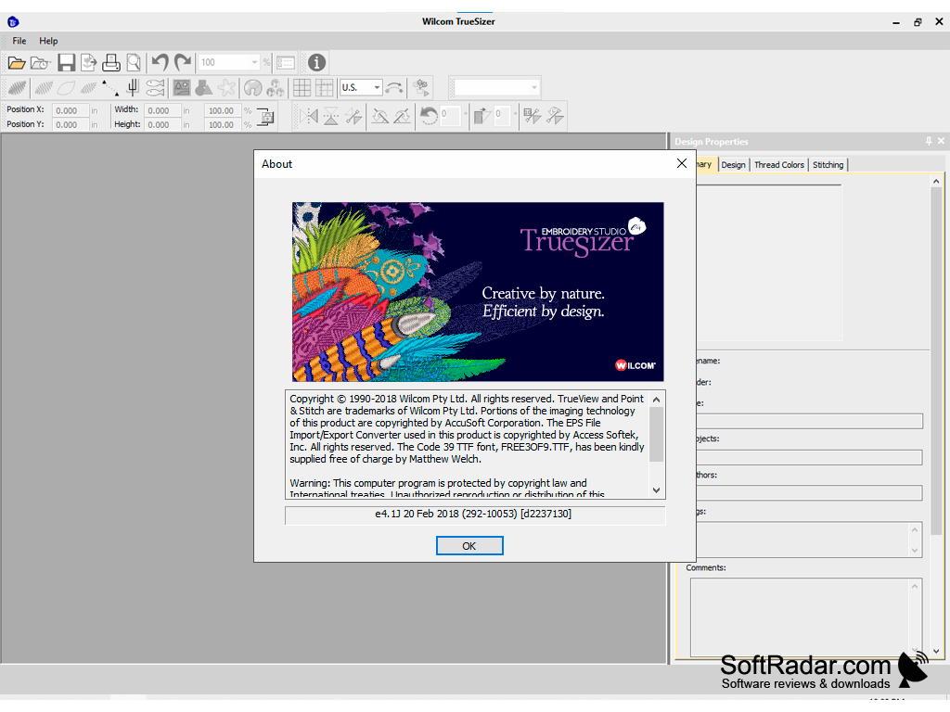The image size is (950, 712).
Task: Open Print Preview magnifier icon
Action: (134, 62)
